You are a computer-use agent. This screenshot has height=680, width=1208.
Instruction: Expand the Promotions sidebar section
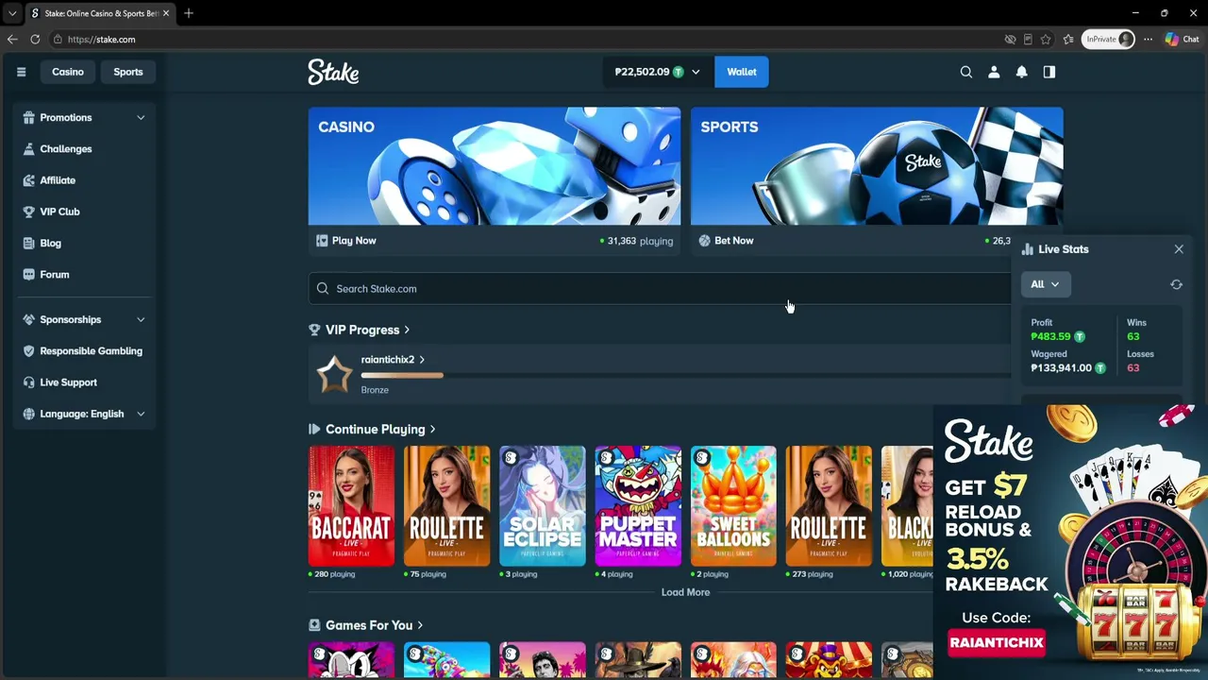[83, 117]
